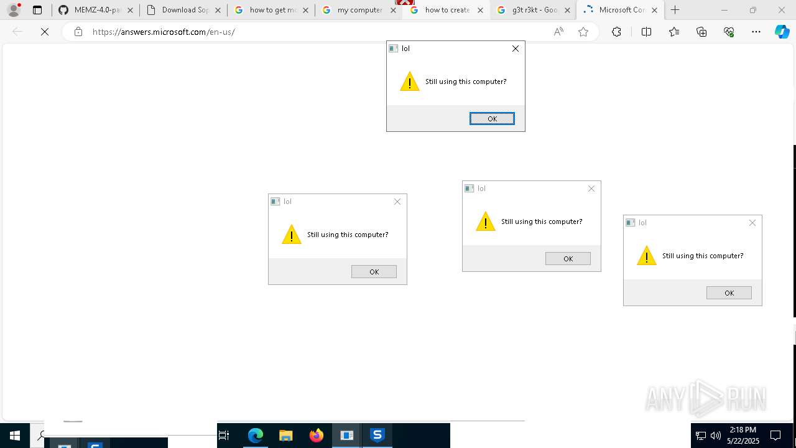Switch to the MEMZ-4.0 GitHub tab
The width and height of the screenshot is (796, 448).
point(95,10)
